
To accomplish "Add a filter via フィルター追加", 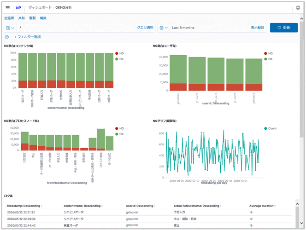I will coord(28,37).
